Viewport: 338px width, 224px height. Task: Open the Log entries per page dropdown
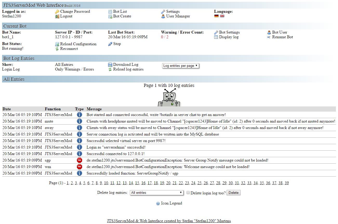point(181,66)
